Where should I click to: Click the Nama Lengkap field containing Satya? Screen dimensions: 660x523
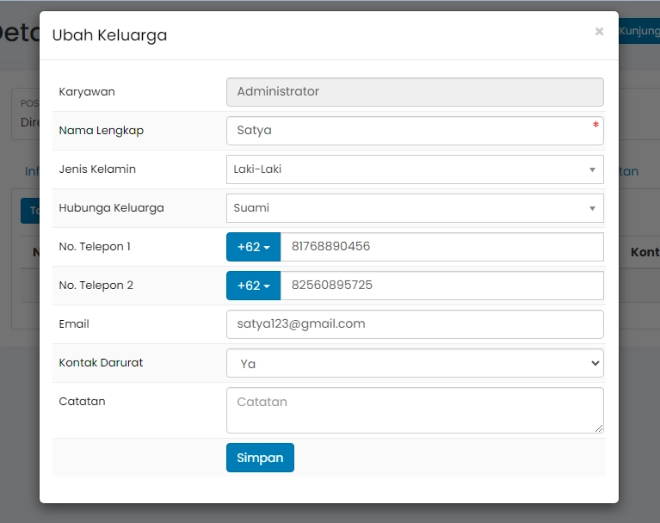[x=413, y=131]
